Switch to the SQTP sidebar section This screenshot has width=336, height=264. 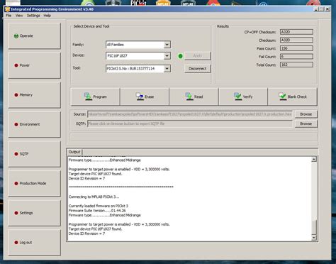[35, 154]
